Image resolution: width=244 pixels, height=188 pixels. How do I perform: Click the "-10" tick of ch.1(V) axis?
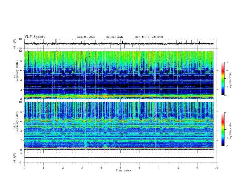point(20,49)
